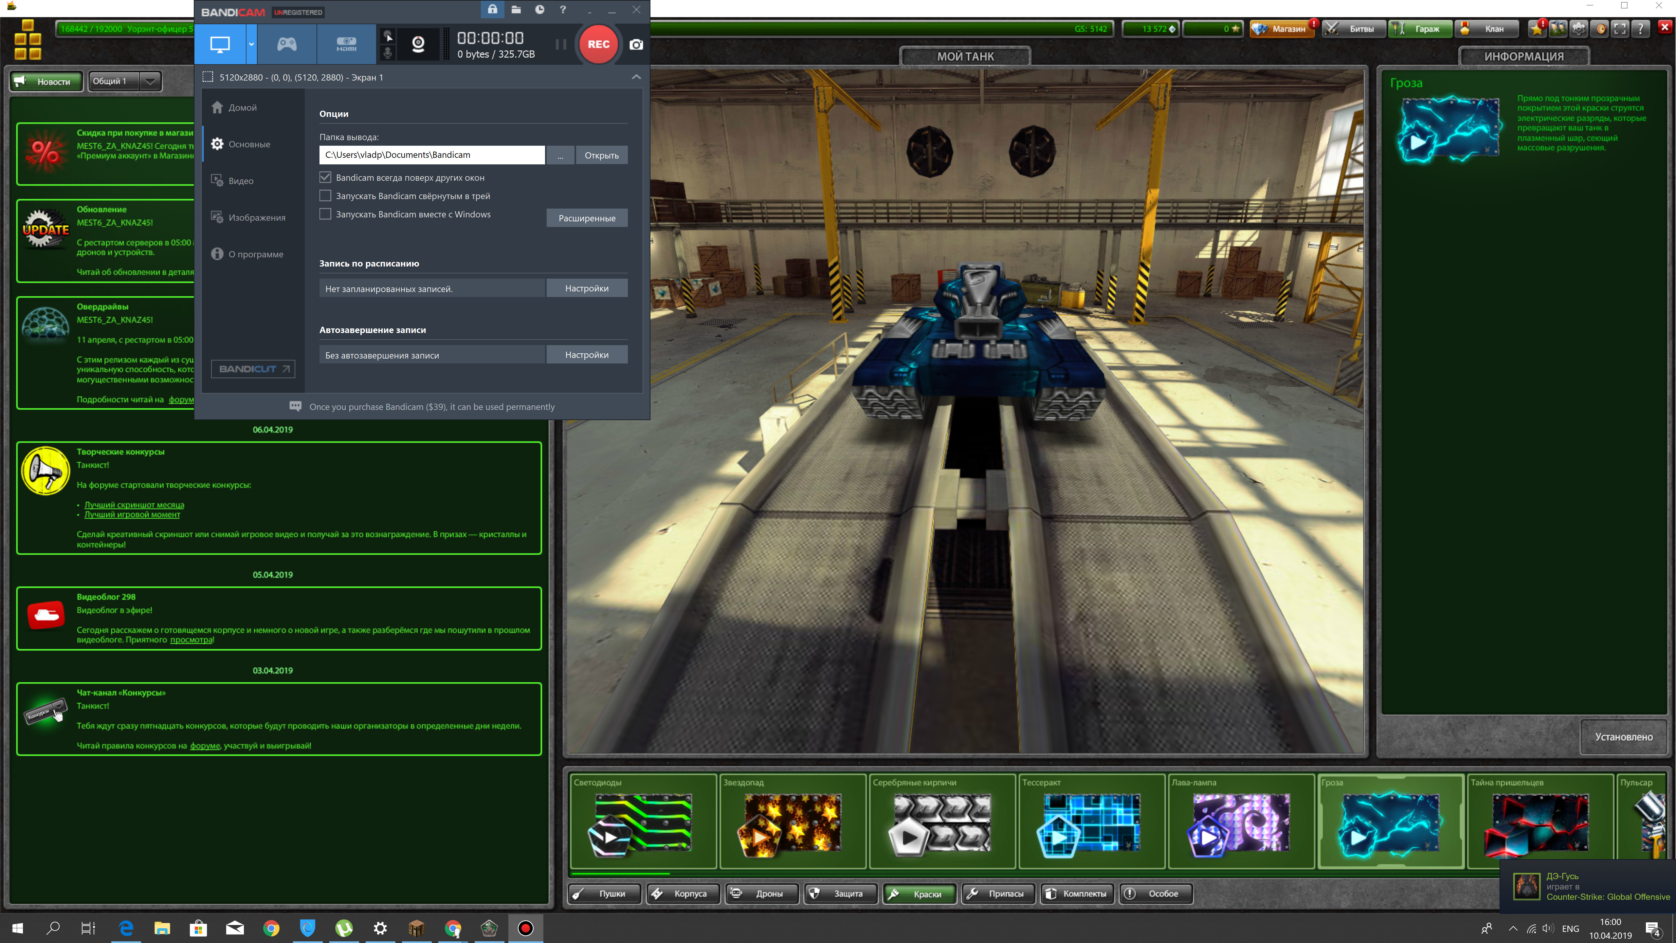Switch to the Пушки garage category
1676x943 pixels.
605,894
